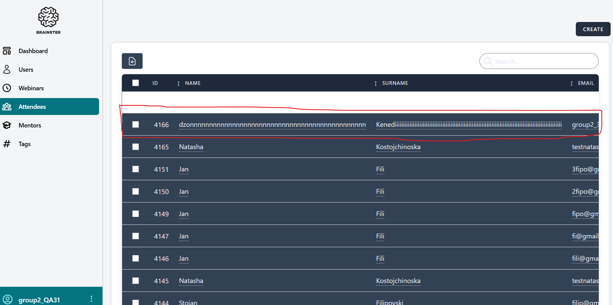Sort the table by Surname column
613x305 pixels.
[395, 83]
